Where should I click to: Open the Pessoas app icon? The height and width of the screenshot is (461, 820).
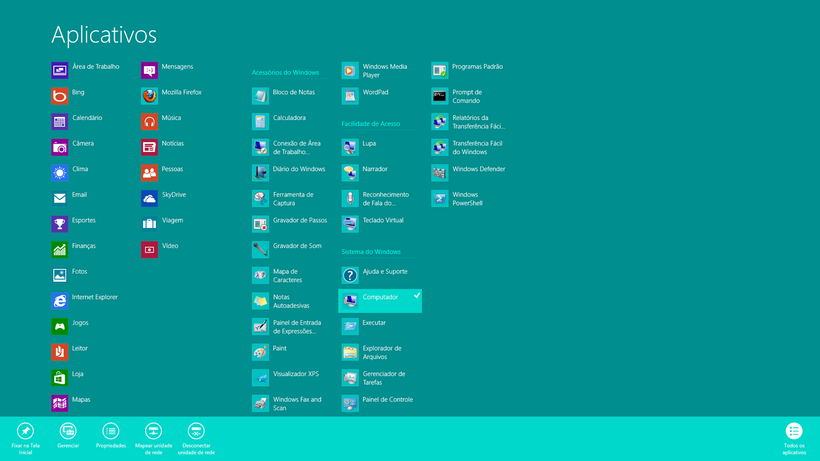point(149,173)
